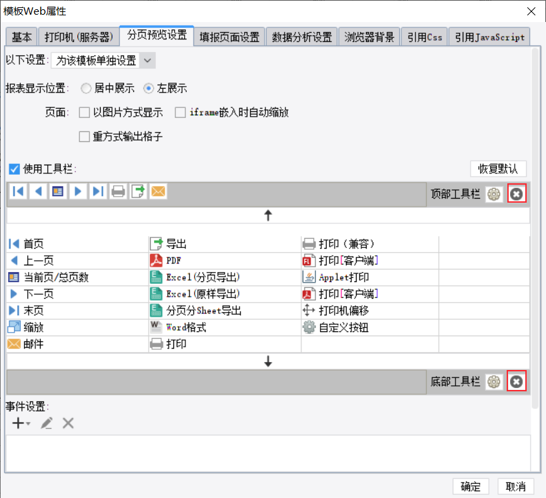Click the 恢复默认 button

click(x=498, y=169)
